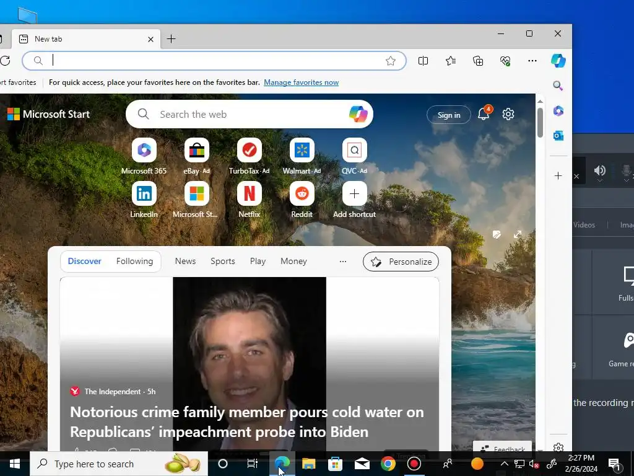
Task: Open the Walmart shortcut tile
Action: 302,156
